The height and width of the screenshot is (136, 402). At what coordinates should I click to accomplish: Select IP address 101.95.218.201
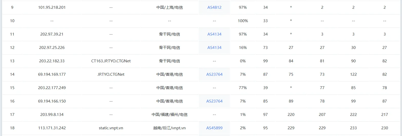[x=52, y=7]
